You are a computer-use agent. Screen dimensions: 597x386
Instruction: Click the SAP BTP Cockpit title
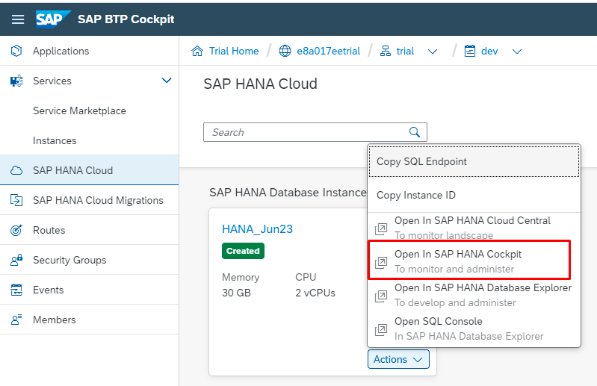tap(126, 19)
